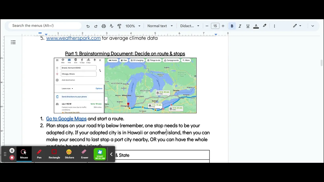This screenshot has width=324, height=182.
Task: Click the Google Maps route screenshot image
Action: pyautogui.click(x=125, y=85)
